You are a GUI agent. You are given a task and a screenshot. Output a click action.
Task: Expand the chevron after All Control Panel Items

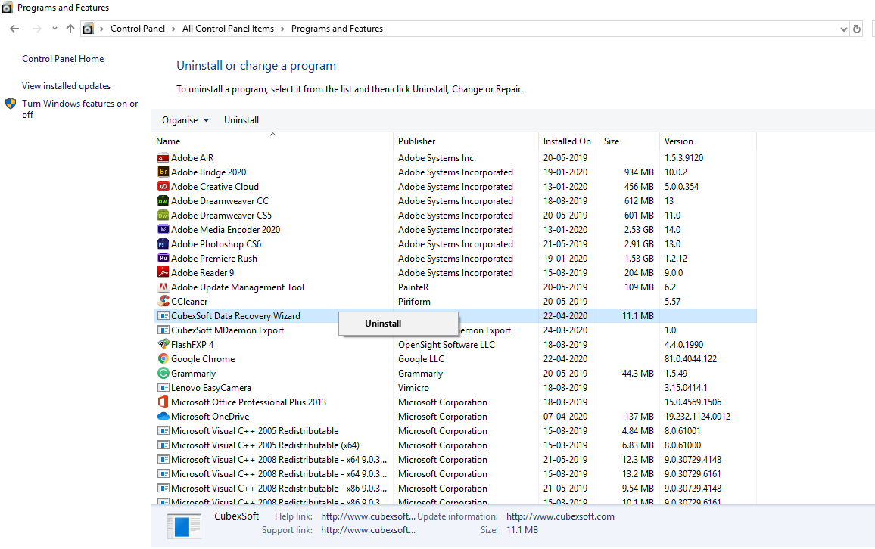point(282,29)
